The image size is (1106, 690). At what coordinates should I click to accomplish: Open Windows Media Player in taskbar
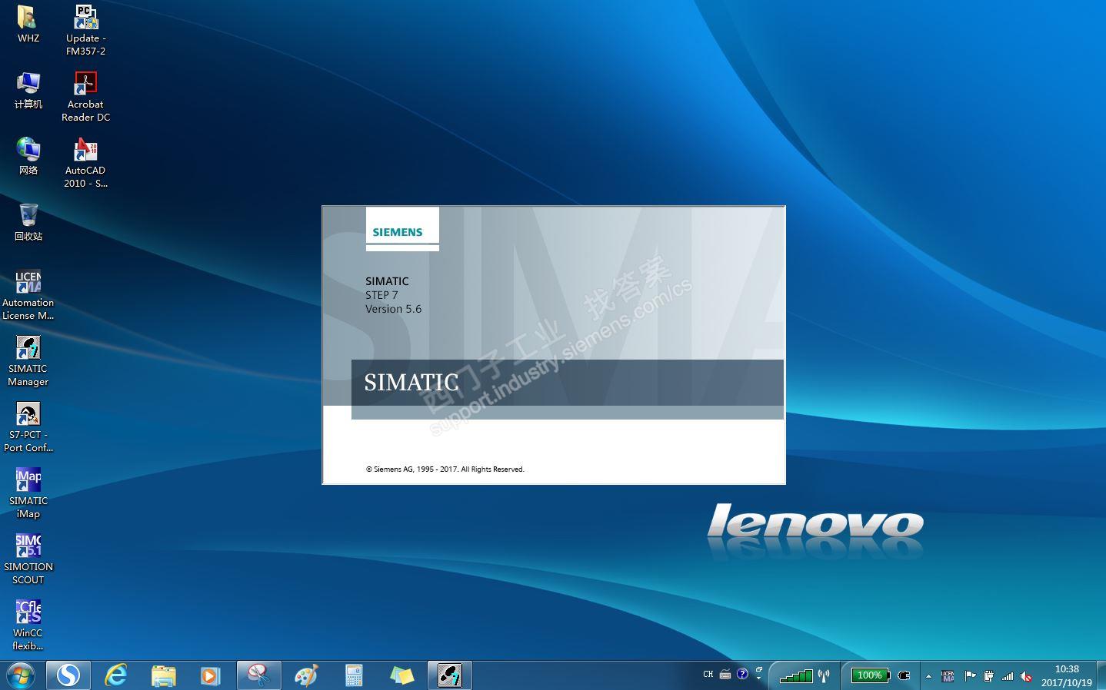(x=210, y=675)
